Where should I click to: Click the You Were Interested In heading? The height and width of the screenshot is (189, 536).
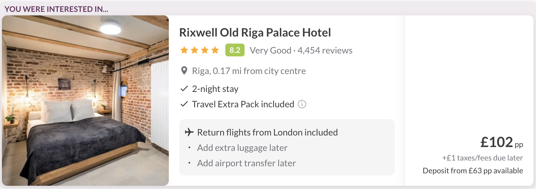(x=56, y=9)
